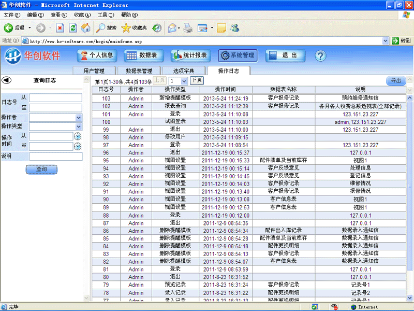Image resolution: width=414 pixels, height=311 pixels.
Task: Open the 个人信息 section
Action: point(97,55)
